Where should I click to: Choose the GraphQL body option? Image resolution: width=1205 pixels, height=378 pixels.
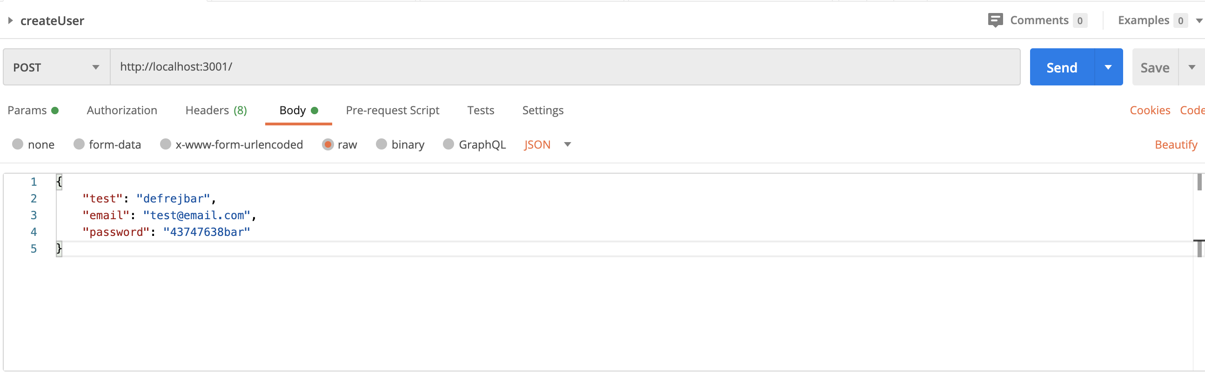448,144
